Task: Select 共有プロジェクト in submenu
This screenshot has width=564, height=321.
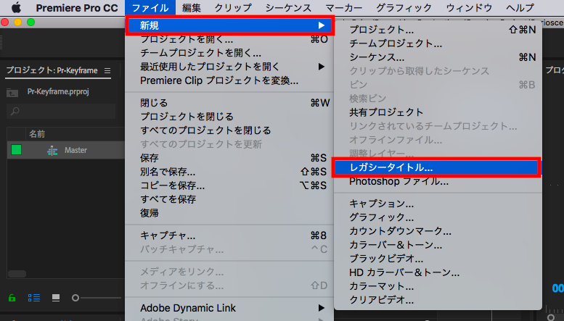Action: tap(438, 112)
